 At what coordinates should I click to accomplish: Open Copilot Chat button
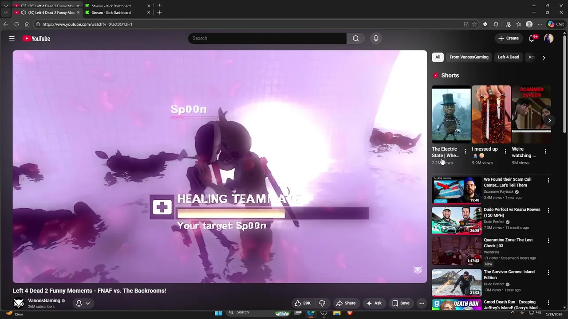pyautogui.click(x=556, y=24)
